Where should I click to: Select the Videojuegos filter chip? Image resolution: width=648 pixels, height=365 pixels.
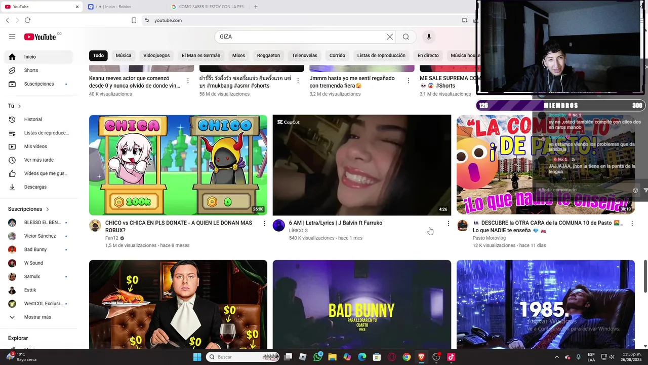coord(156,55)
